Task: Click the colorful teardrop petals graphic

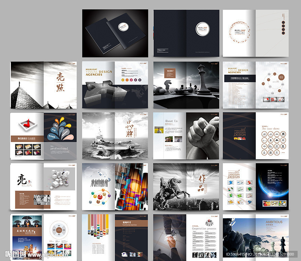Action: coord(60,129)
